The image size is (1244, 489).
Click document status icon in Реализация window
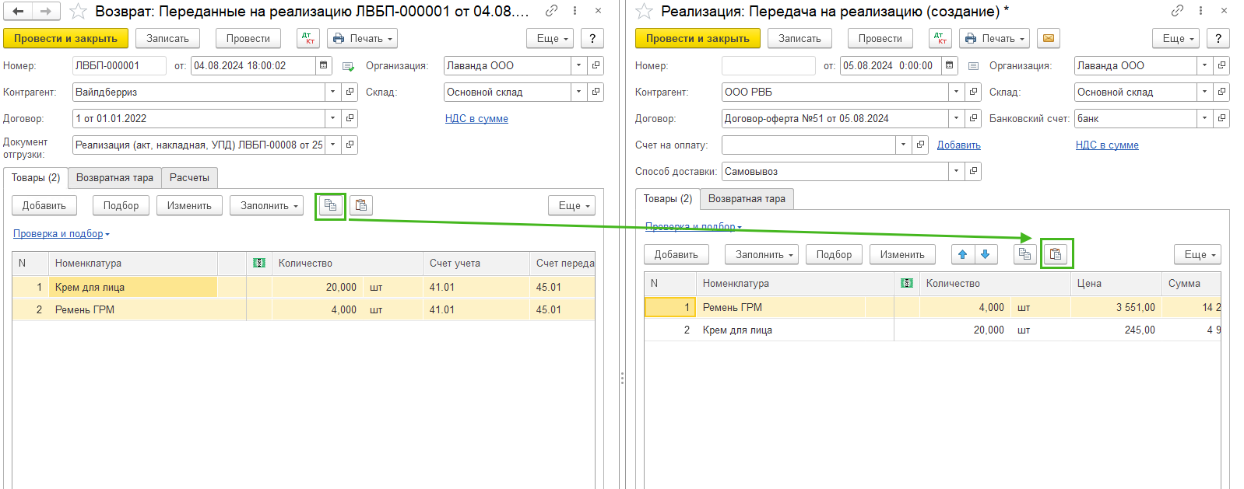coord(973,66)
